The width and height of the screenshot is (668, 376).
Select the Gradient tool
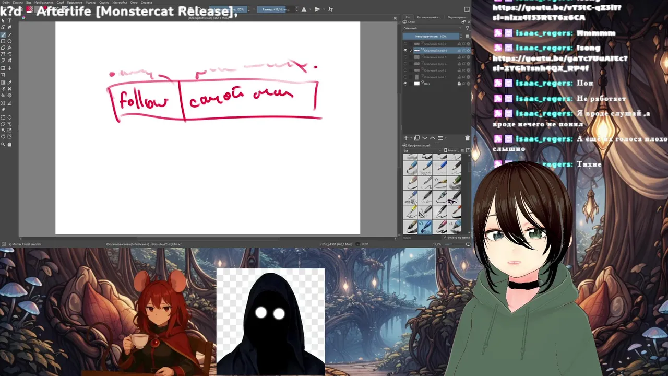click(3, 83)
